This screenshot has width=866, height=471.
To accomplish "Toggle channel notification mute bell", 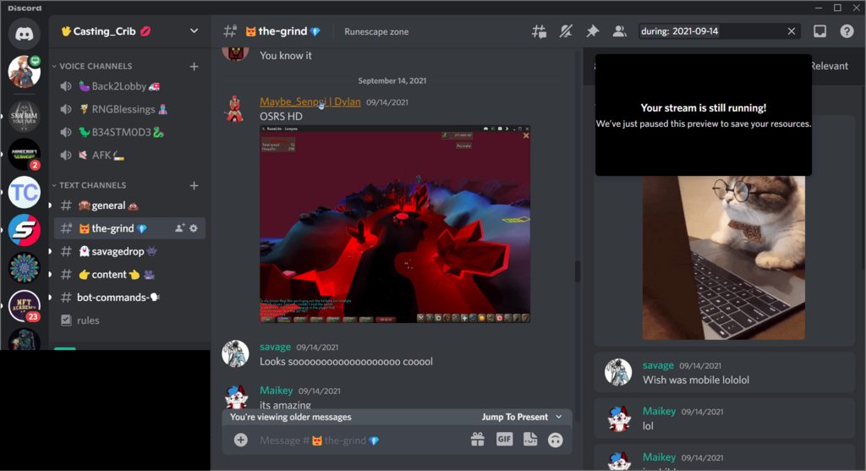I will coord(566,31).
